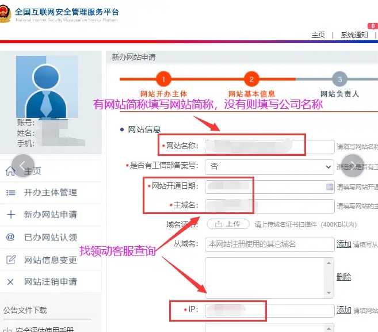Viewport: 378px width, 332px height.
Task: Click the plus icon beside 新办网站申请
Action: click(11, 215)
